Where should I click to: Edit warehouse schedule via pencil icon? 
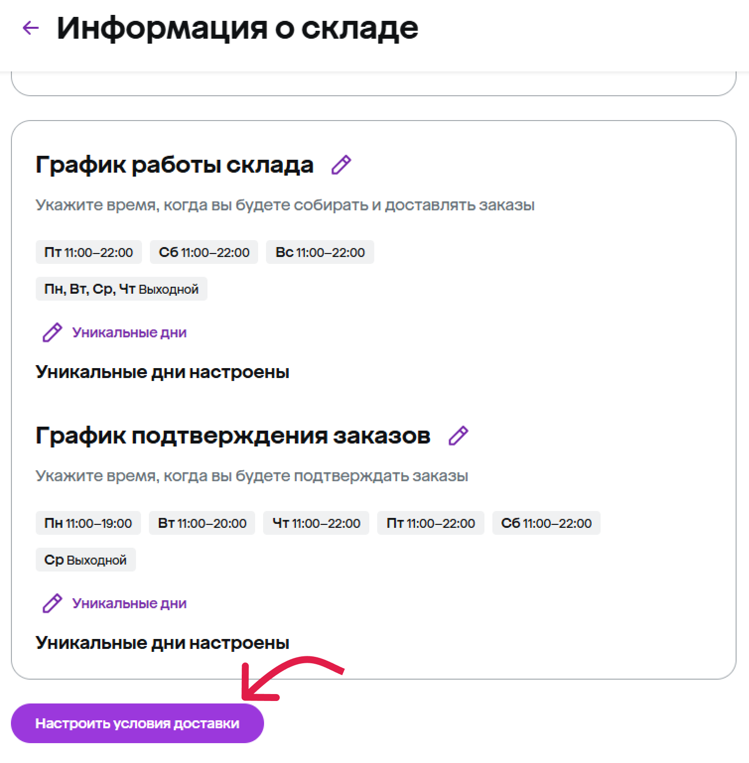pos(341,165)
